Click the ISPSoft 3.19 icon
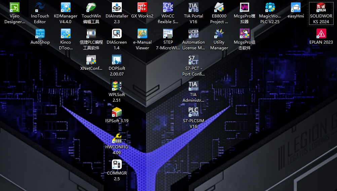Viewport: 337px width, 191px height. [x=117, y=112]
